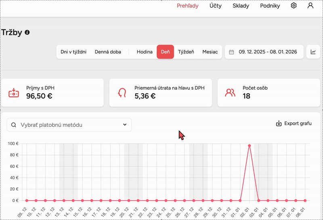Click the line chart view icon
Image resolution: width=323 pixels, height=220 pixels.
(313, 52)
